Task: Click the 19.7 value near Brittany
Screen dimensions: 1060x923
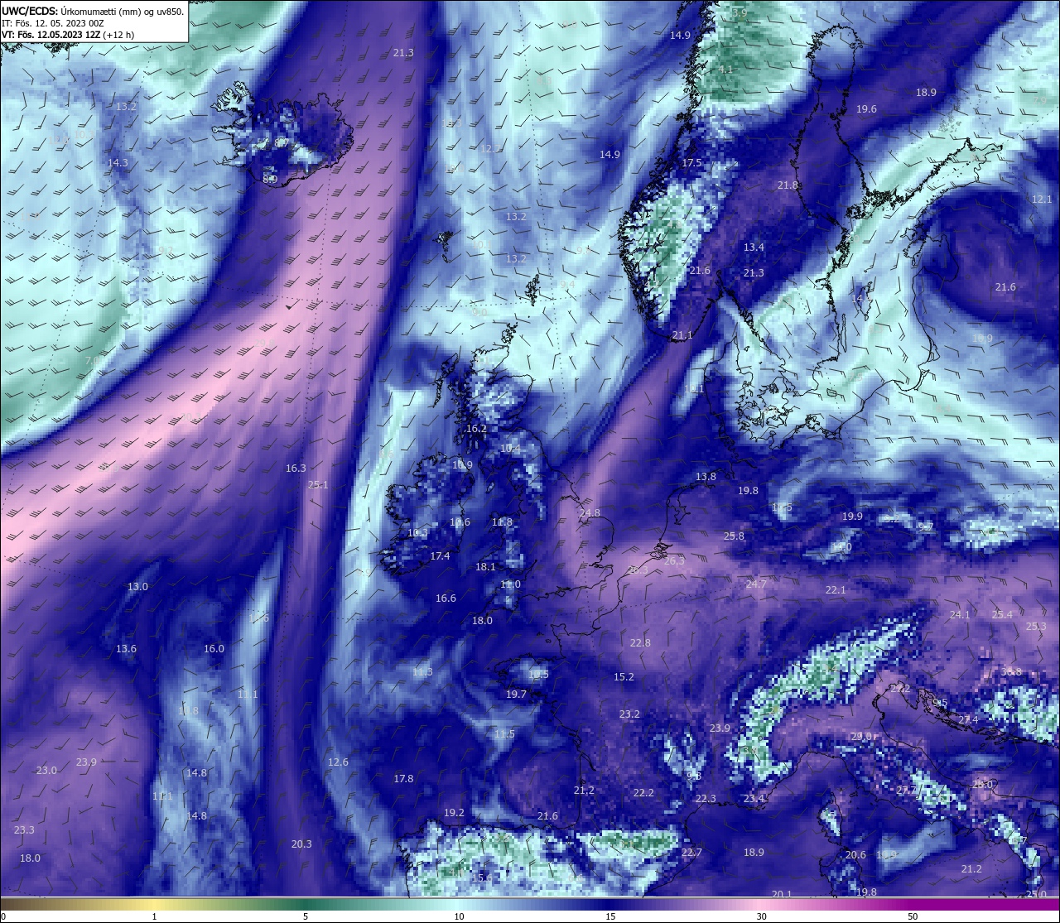Action: point(516,695)
